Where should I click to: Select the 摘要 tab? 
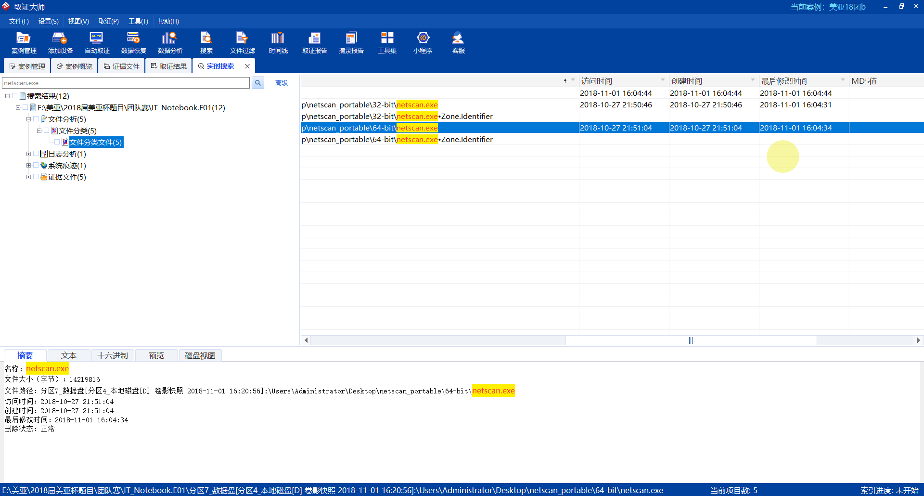pos(25,355)
